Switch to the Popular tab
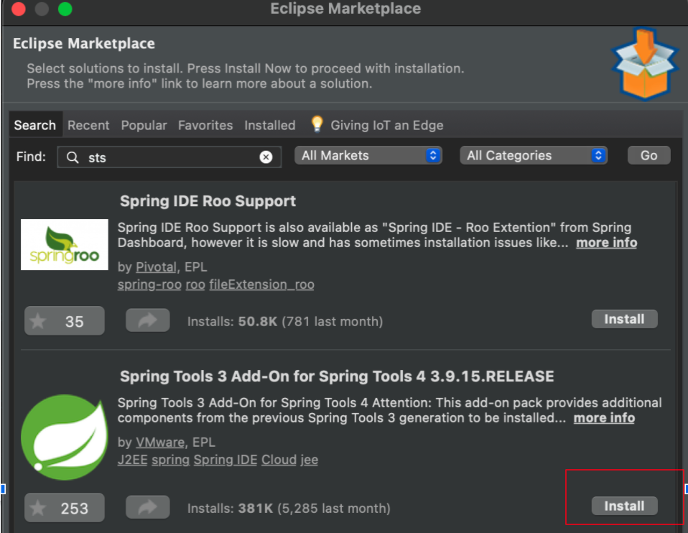The image size is (688, 533). (x=144, y=125)
